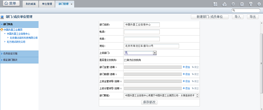Image resolution: width=263 pixels, height=110 pixels.
Task: Expand the 公共自定义组 panel
Action: (x=19, y=53)
